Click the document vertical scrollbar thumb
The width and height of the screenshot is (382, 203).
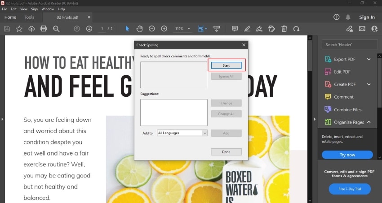310,56
